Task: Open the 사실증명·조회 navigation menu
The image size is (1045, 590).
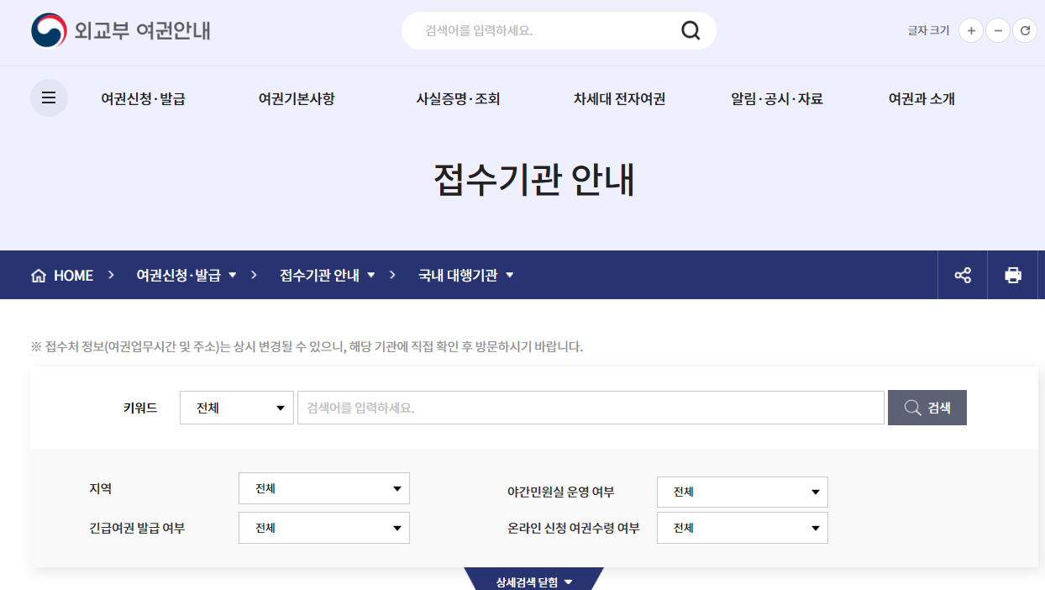Action: [459, 98]
